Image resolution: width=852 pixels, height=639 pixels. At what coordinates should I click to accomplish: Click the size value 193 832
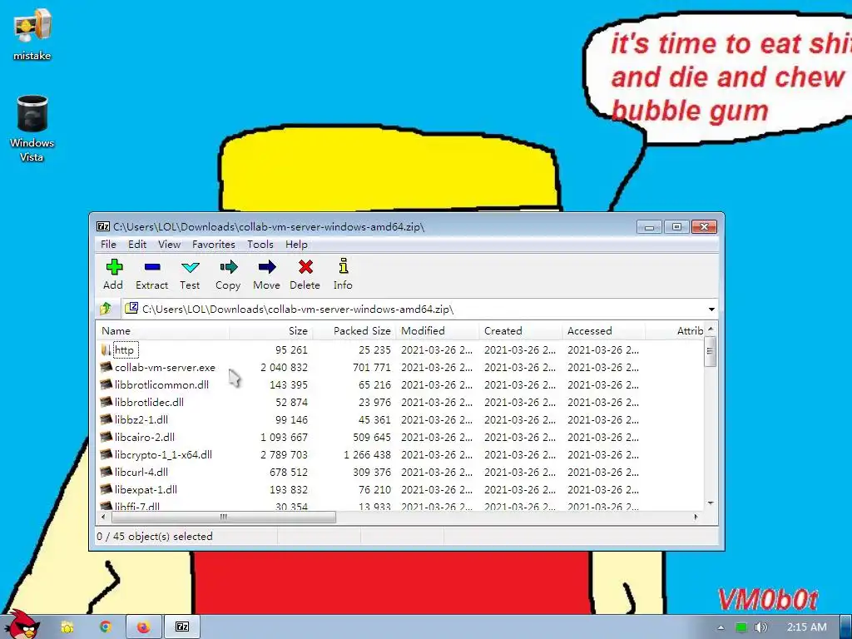289,489
